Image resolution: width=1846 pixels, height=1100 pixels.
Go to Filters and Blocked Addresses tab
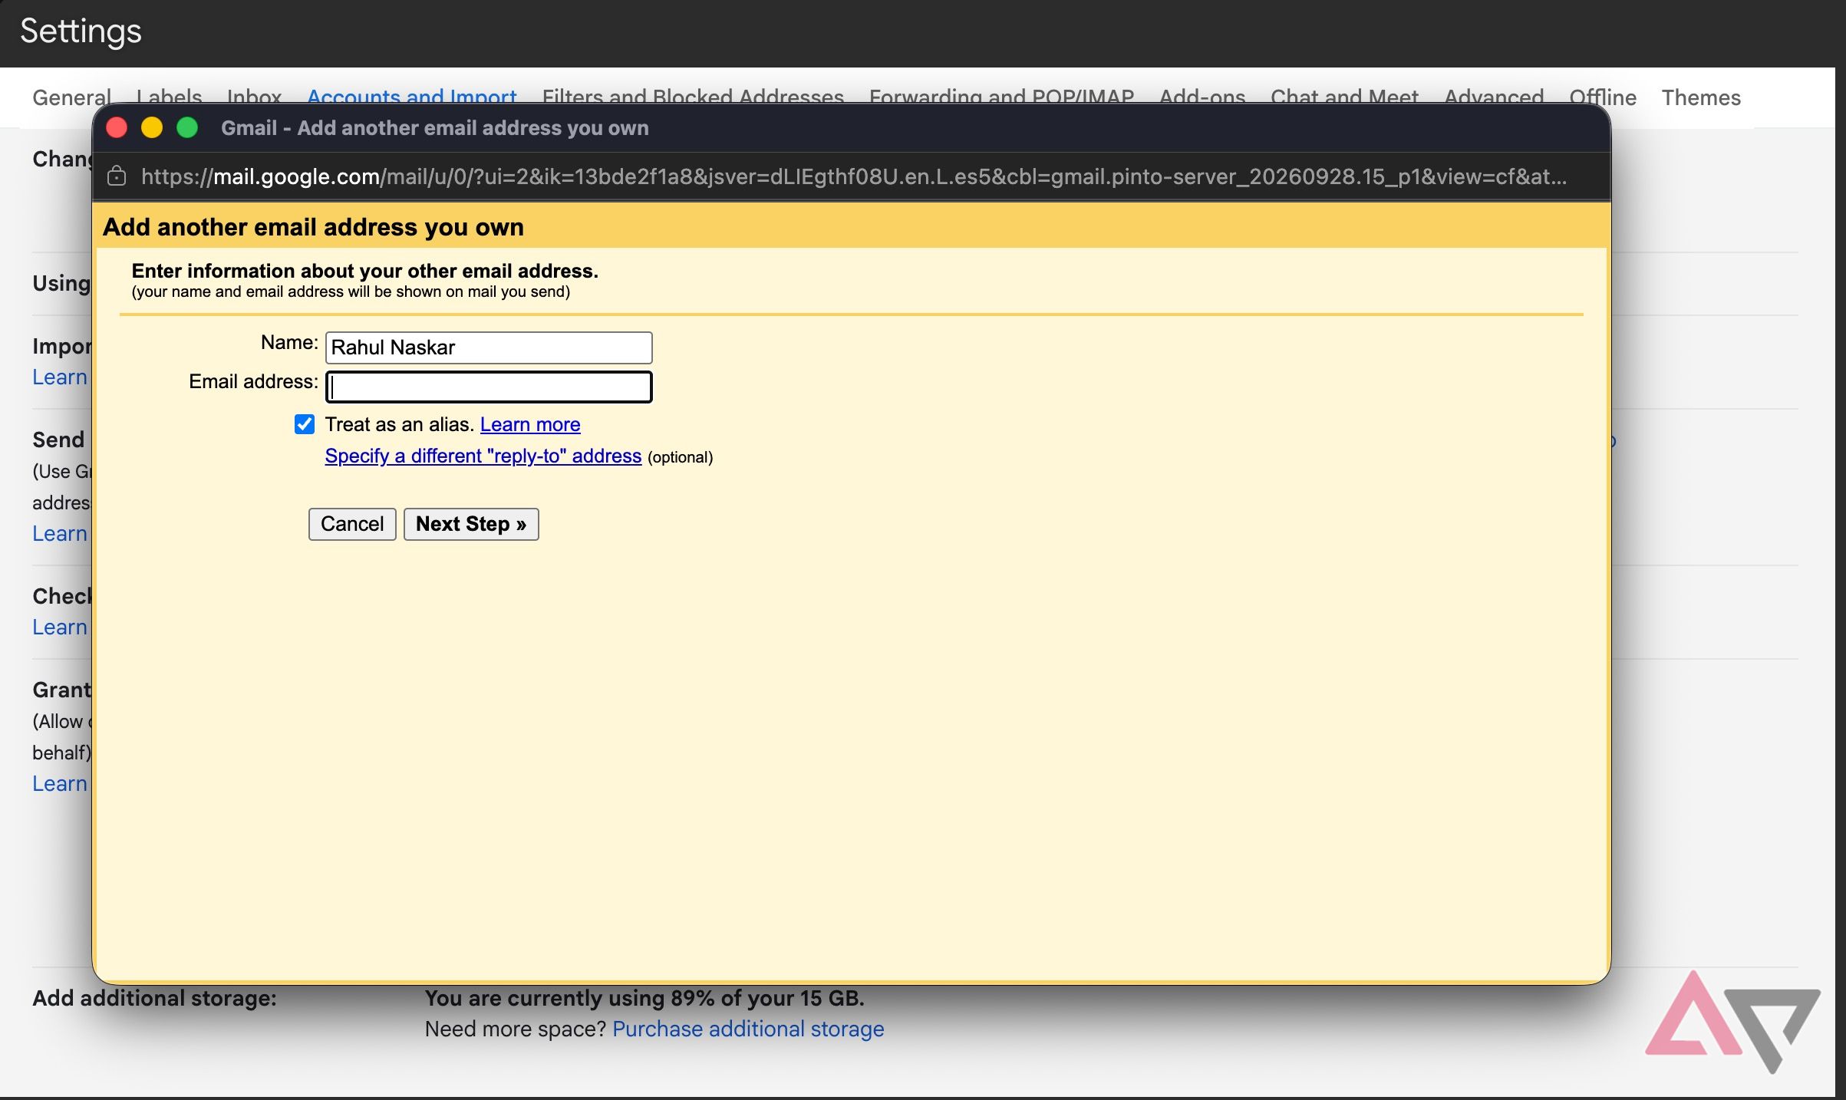coord(693,97)
